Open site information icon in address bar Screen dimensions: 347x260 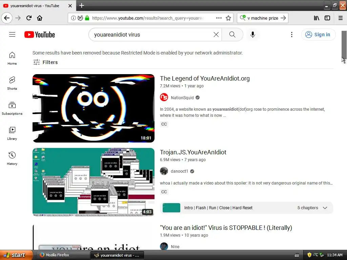click(73, 18)
